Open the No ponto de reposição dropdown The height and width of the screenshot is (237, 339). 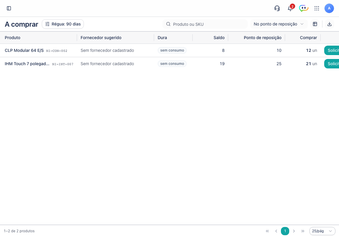279,24
